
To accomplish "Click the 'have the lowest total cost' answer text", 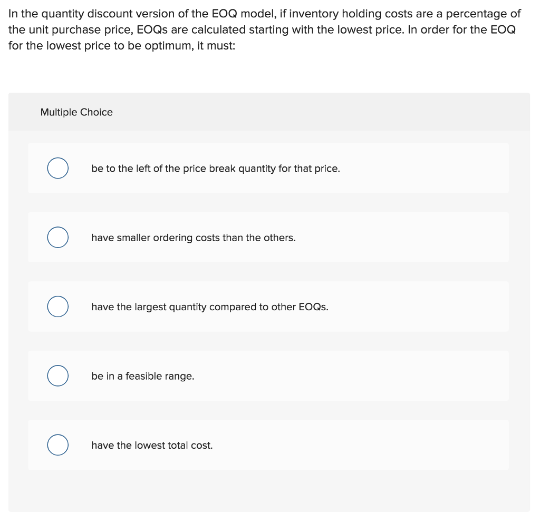I will (152, 445).
